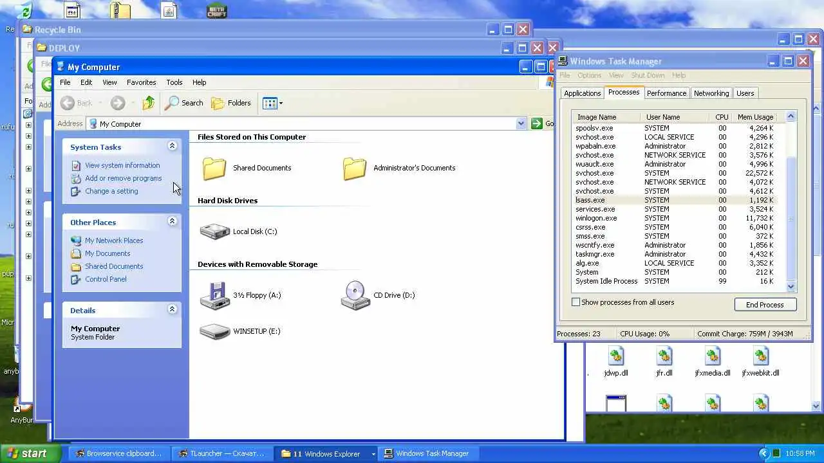Select the Local Disk (C:) drive icon
824x463 pixels.
tap(214, 232)
